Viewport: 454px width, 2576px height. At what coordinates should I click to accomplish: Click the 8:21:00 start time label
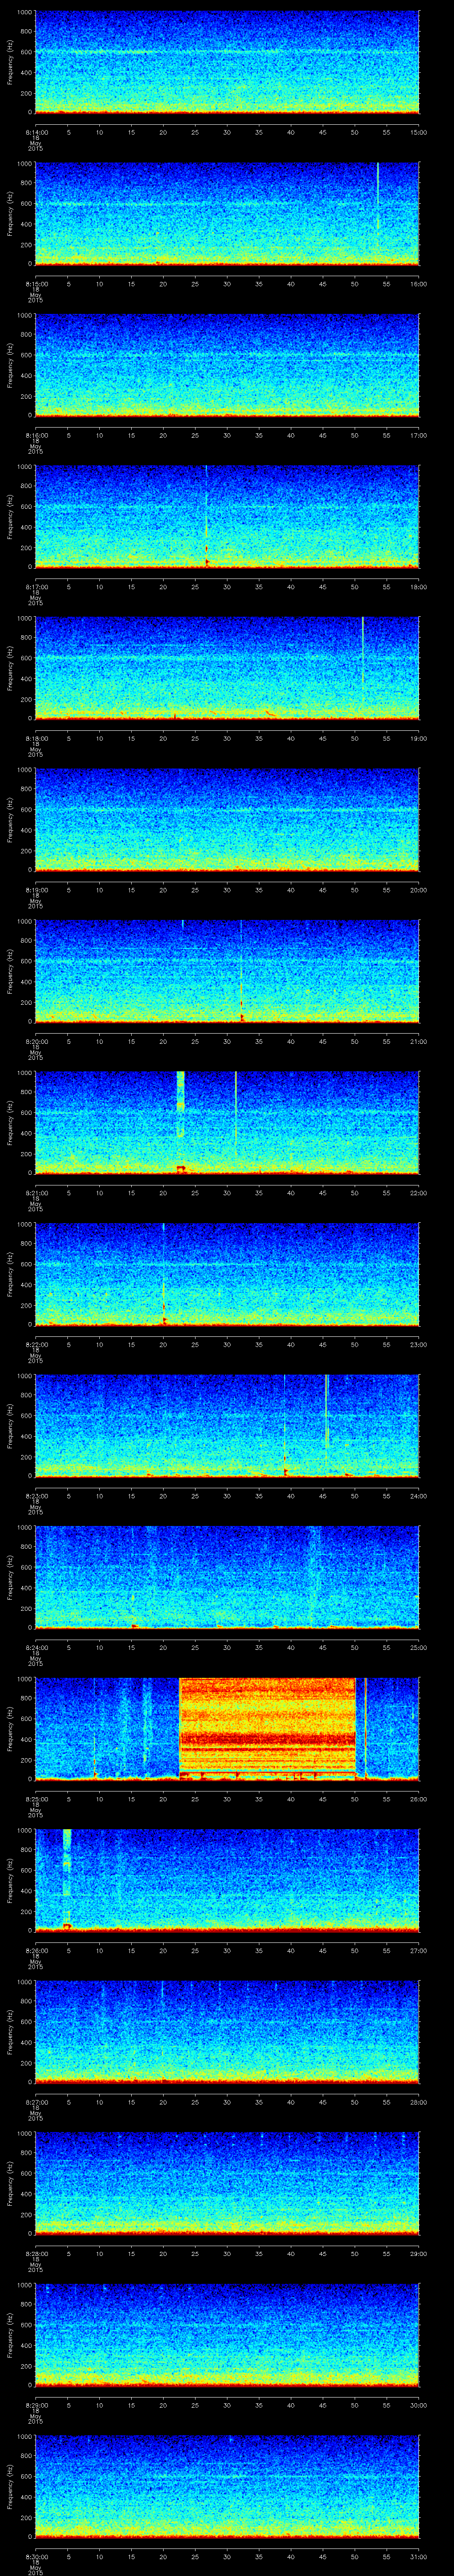pos(36,1193)
